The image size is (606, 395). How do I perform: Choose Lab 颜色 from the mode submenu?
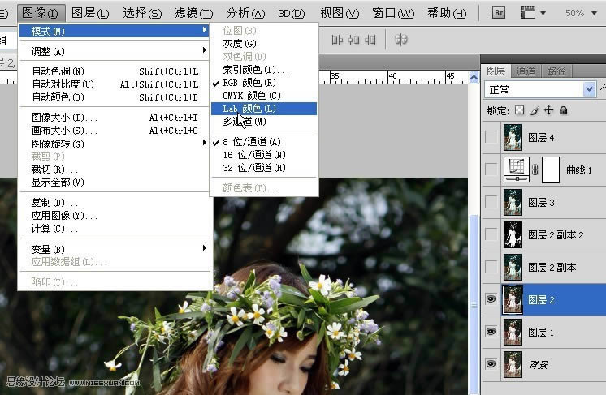[250, 108]
